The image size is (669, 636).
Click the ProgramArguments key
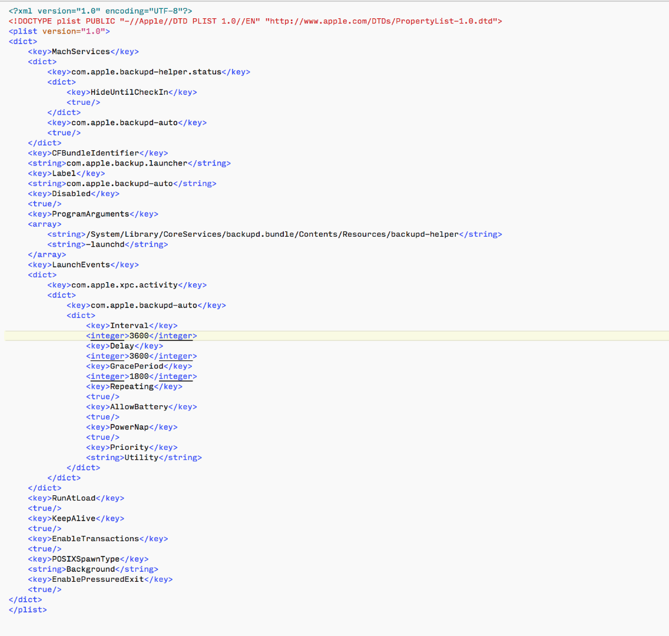(90, 214)
